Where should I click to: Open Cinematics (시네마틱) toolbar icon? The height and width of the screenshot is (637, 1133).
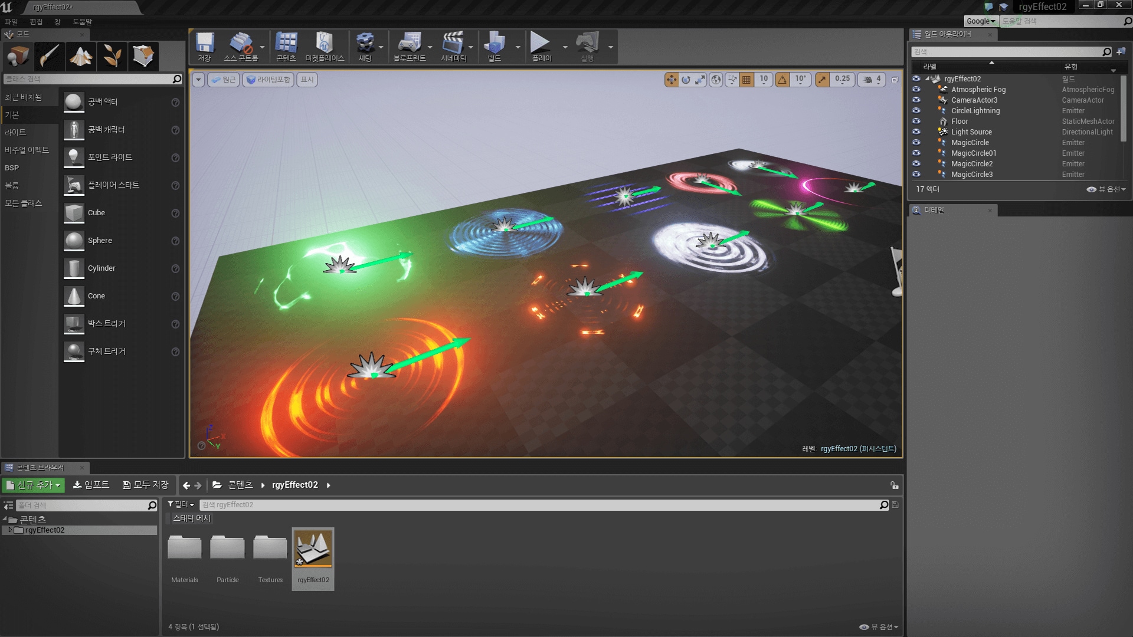[453, 47]
